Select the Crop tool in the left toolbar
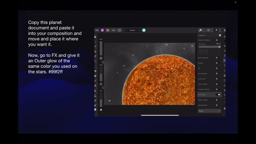Image resolution: width=256 pixels, height=144 pixels. (x=95, y=52)
